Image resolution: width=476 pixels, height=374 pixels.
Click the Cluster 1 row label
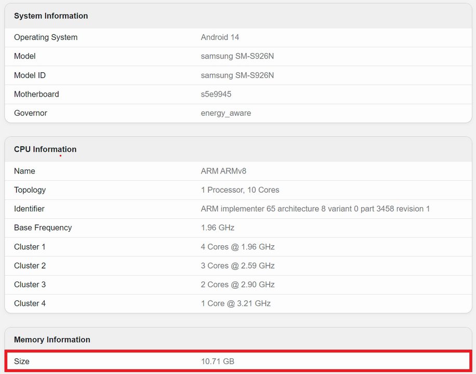coord(30,247)
